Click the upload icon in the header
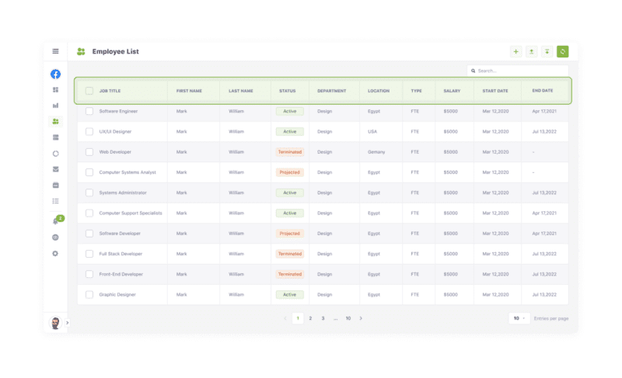The width and height of the screenshot is (622, 378). [x=532, y=52]
